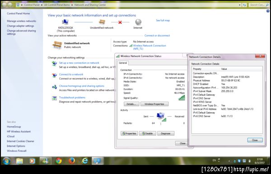Select the General tab in Status dialog
This screenshot has width=271, height=174.
pos(123,63)
